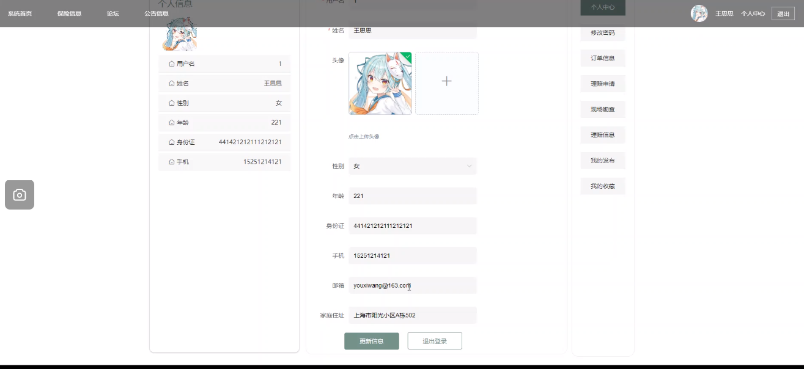Viewport: 804px width, 369px height.
Task: Click the home icon beside 手机
Action: click(x=172, y=161)
